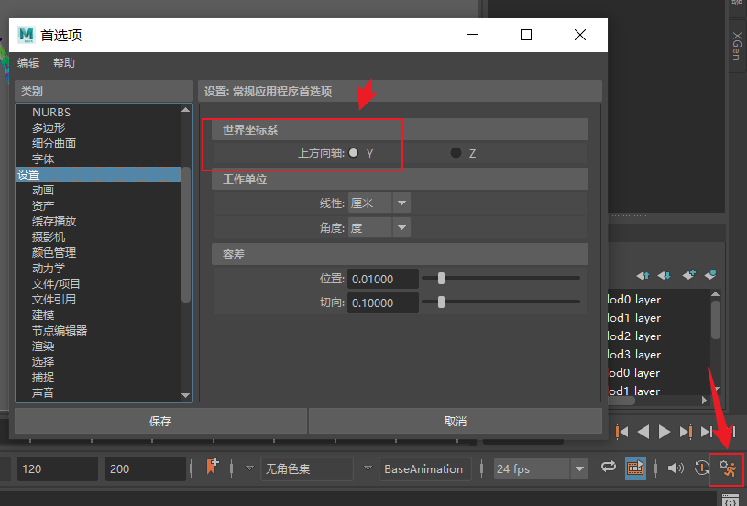Click the 切向 value field 0.10000
This screenshot has width=747, height=506.
(383, 302)
